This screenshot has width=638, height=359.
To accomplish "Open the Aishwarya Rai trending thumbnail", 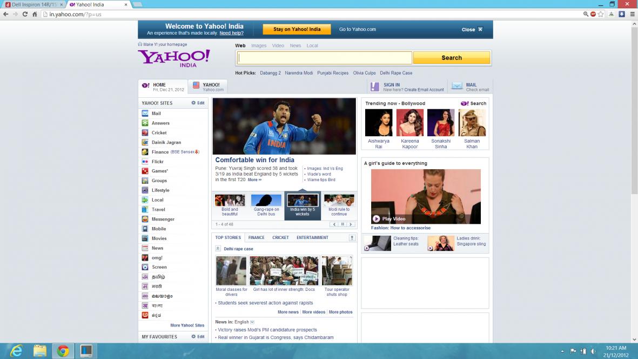I will (x=378, y=123).
